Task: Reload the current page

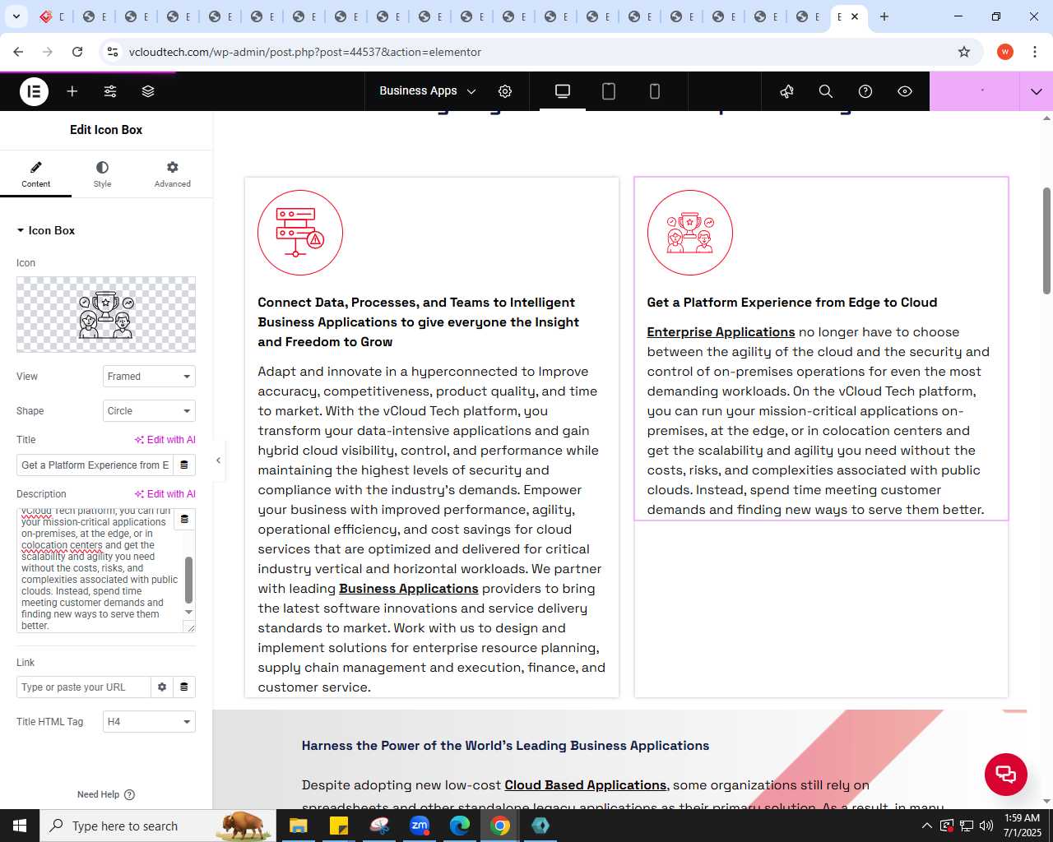Action: pos(77,52)
